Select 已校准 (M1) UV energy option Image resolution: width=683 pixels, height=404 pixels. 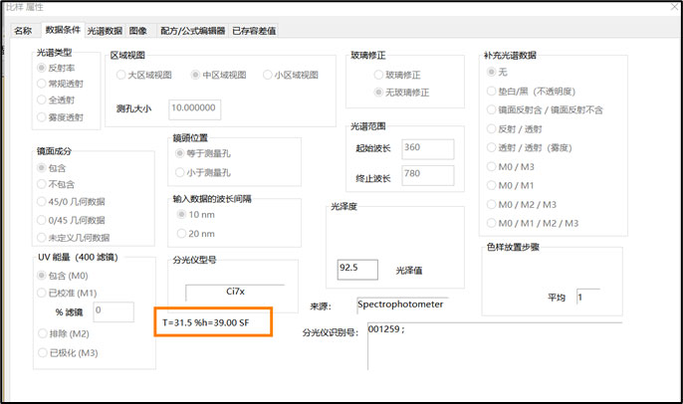click(x=41, y=293)
